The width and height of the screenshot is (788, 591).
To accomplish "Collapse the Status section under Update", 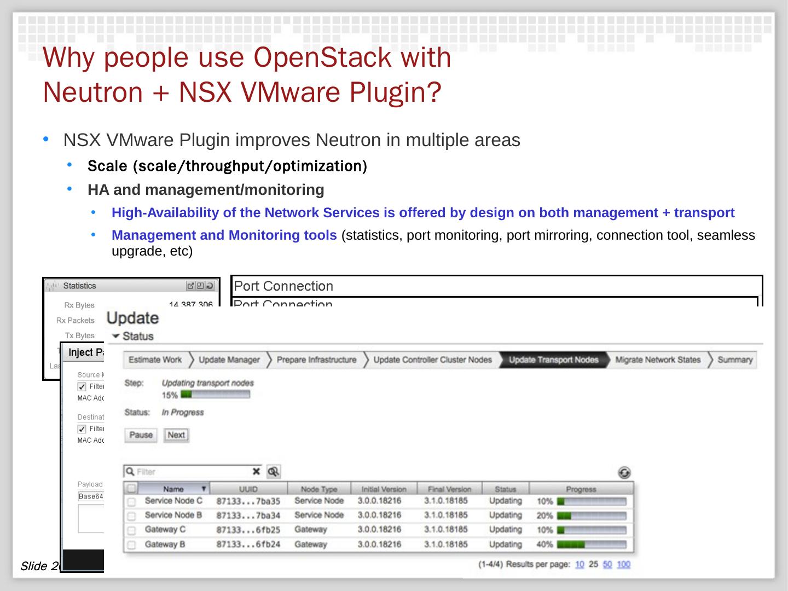I will tap(115, 336).
